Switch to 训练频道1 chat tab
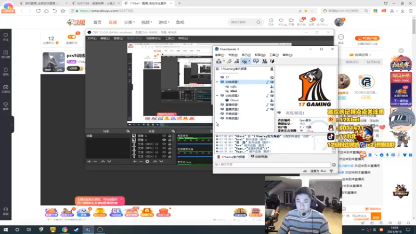Screen dimensions: 416x234 click(259, 157)
